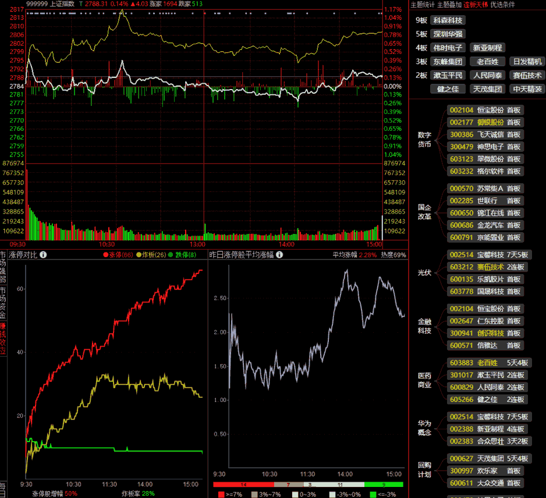Open the 000627 天茂集团 5天4板 row
The image size is (546, 498).
pyautogui.click(x=489, y=458)
